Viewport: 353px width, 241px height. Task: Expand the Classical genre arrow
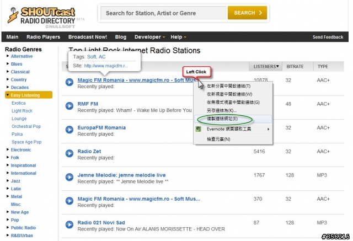click(x=8, y=72)
